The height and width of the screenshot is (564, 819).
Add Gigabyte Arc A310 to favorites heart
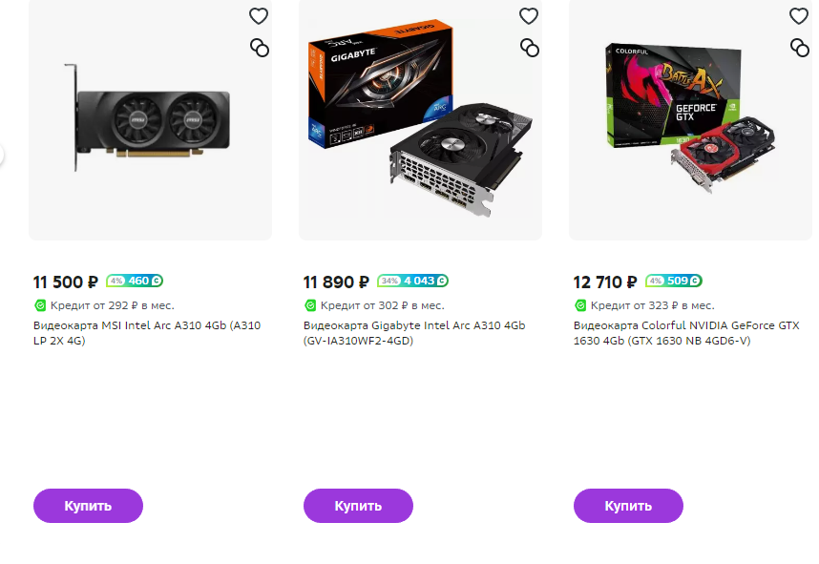[529, 16]
